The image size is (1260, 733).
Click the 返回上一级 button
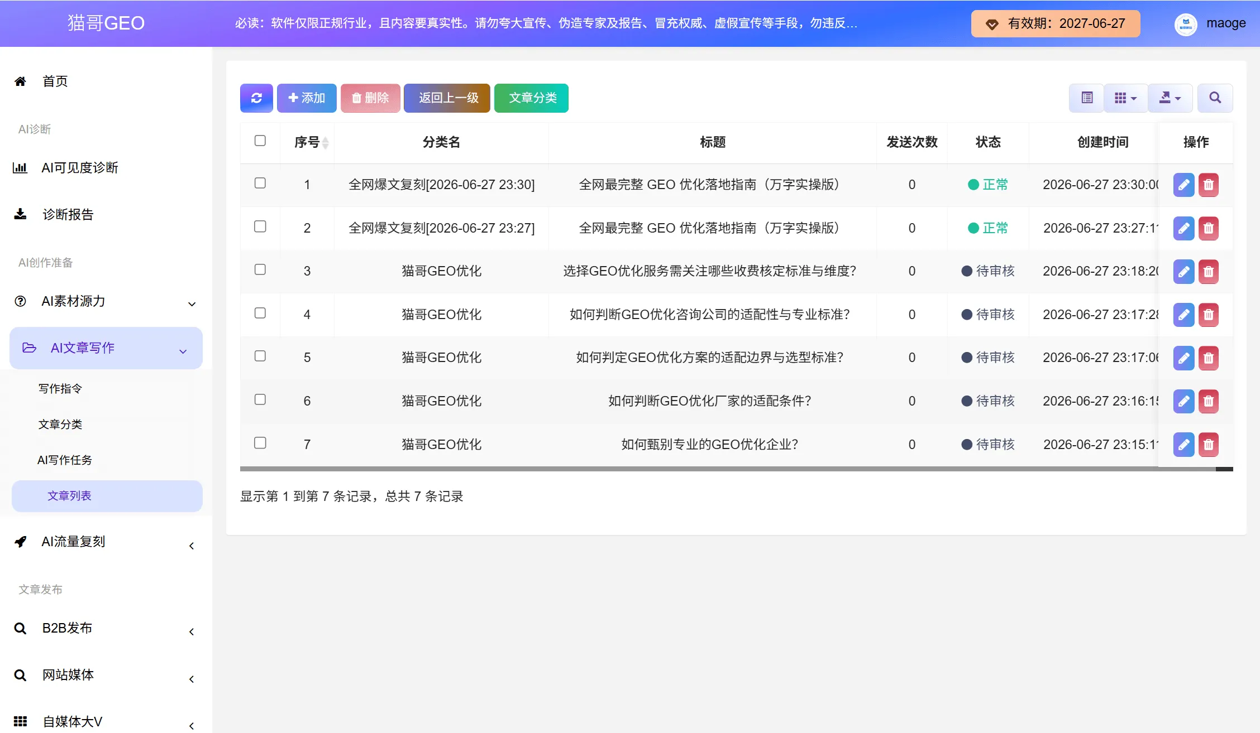point(447,98)
